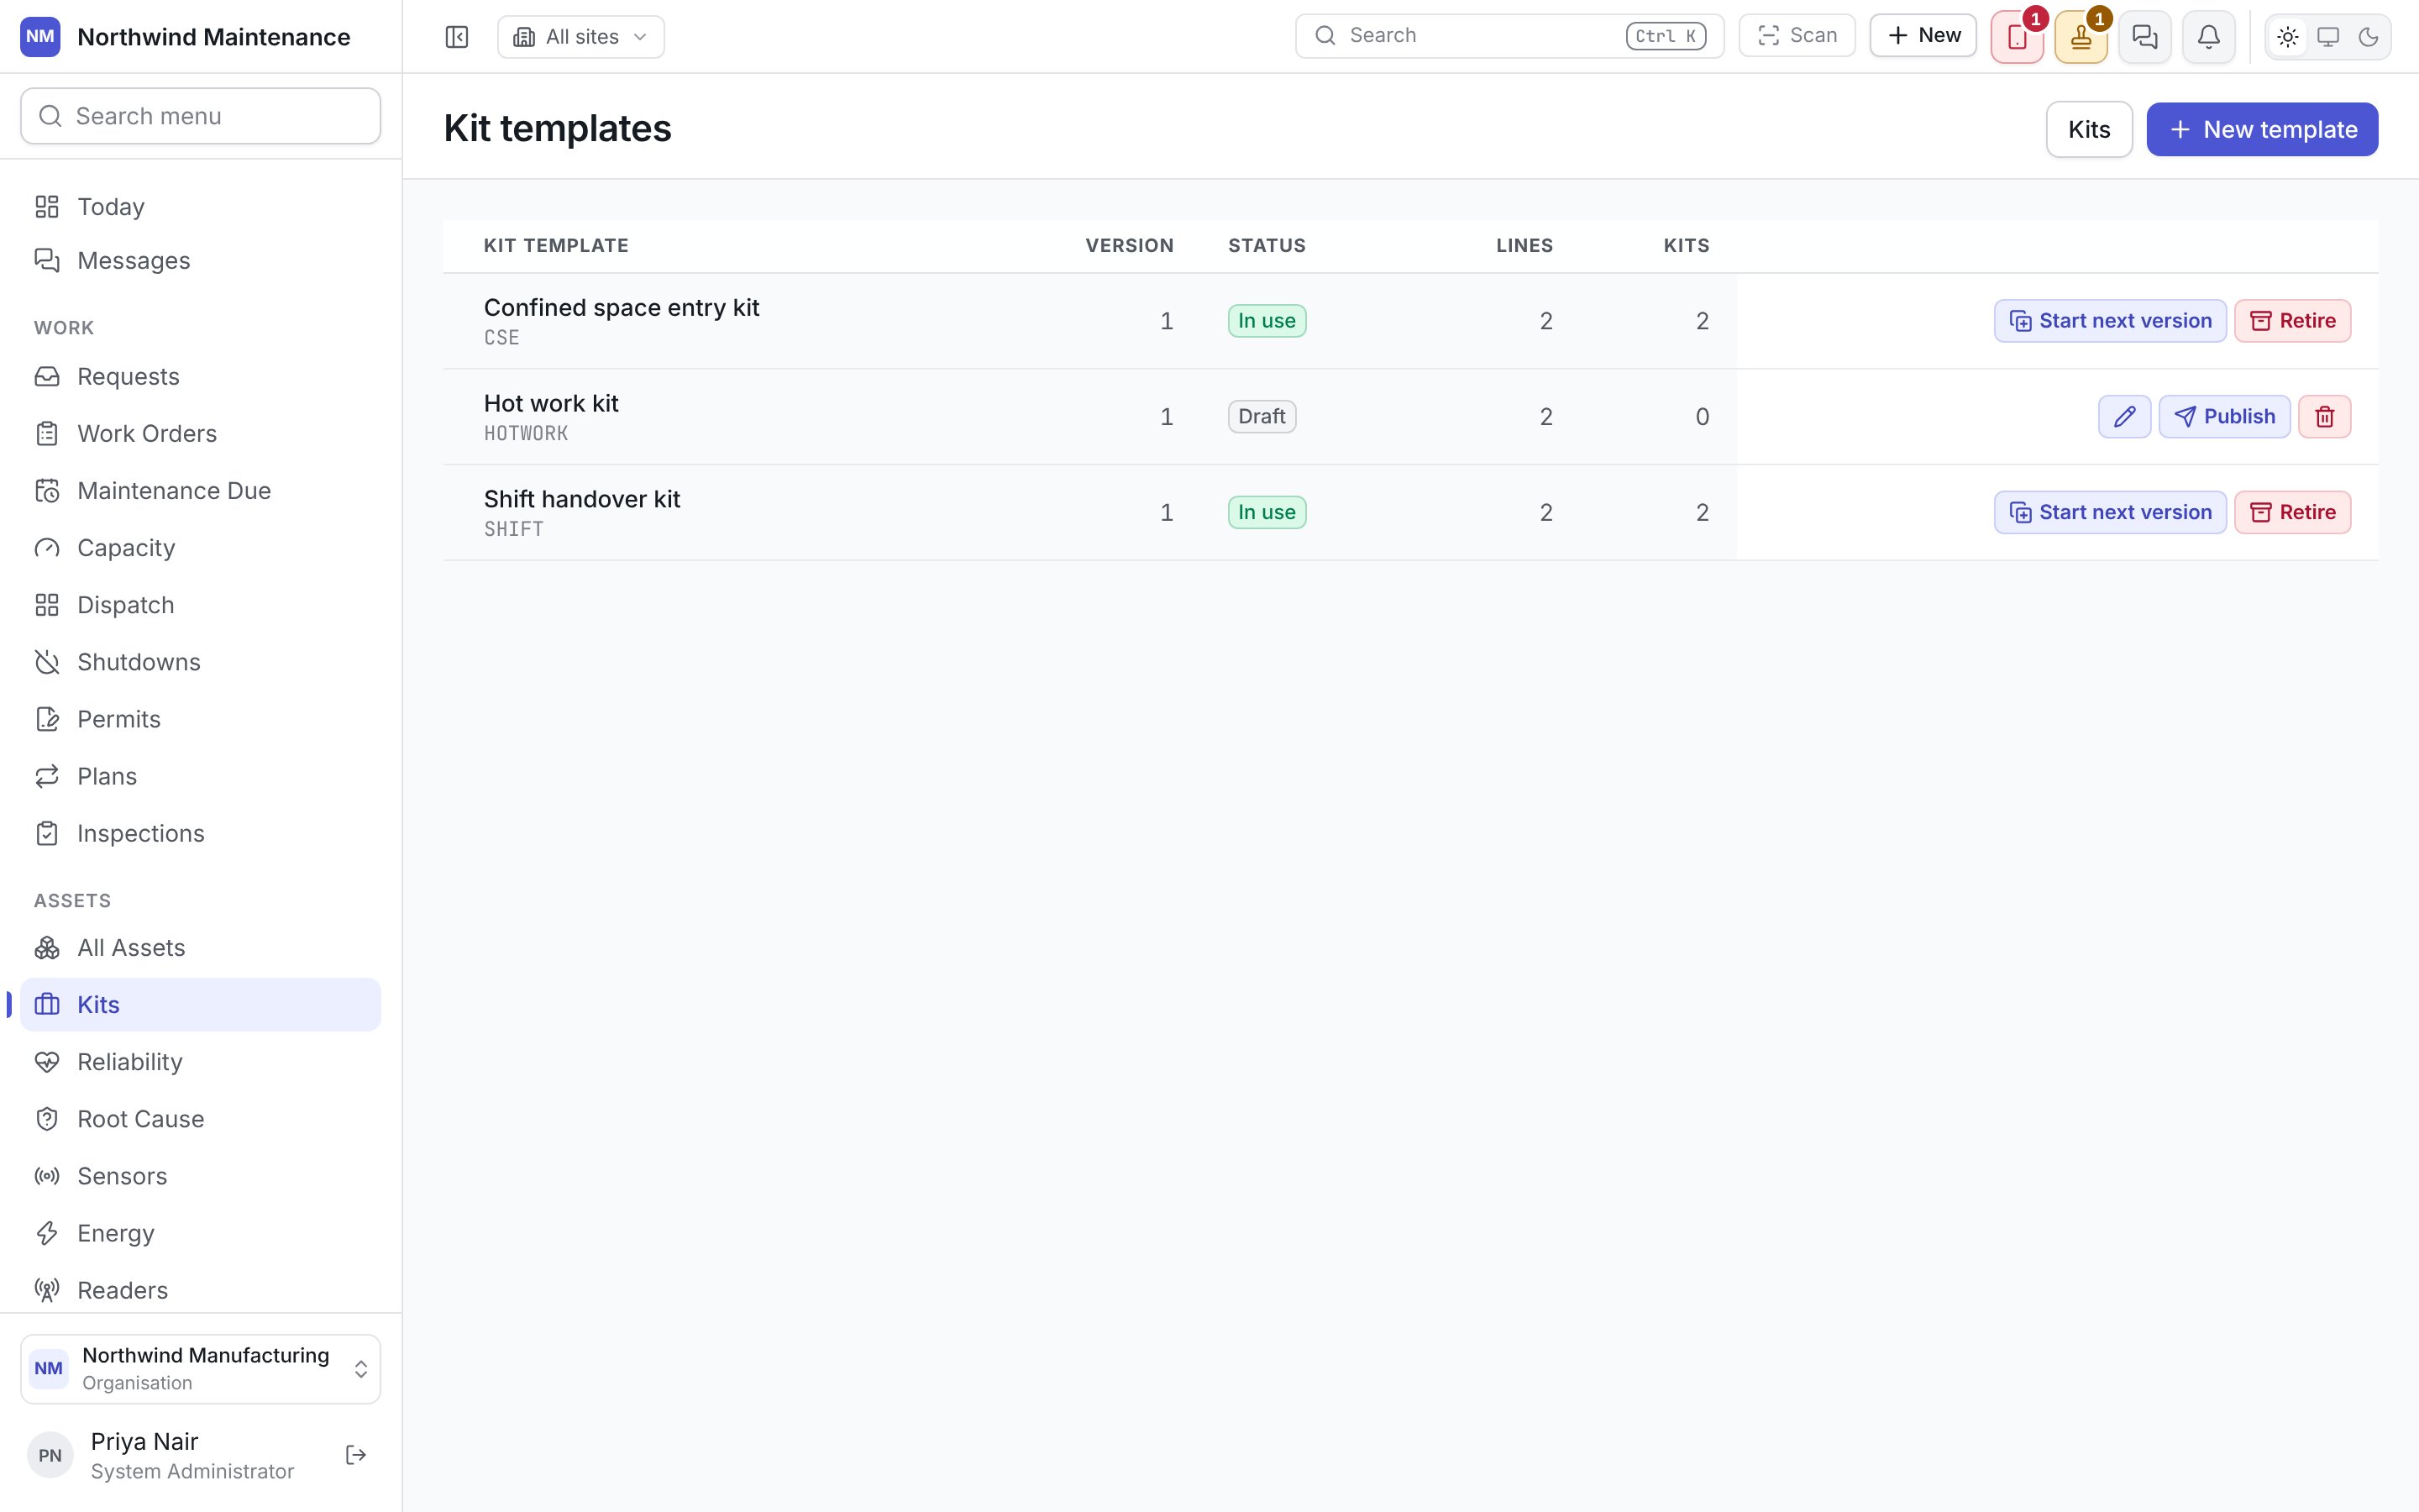
Task: Open Requests in sidebar
Action: tap(201, 377)
